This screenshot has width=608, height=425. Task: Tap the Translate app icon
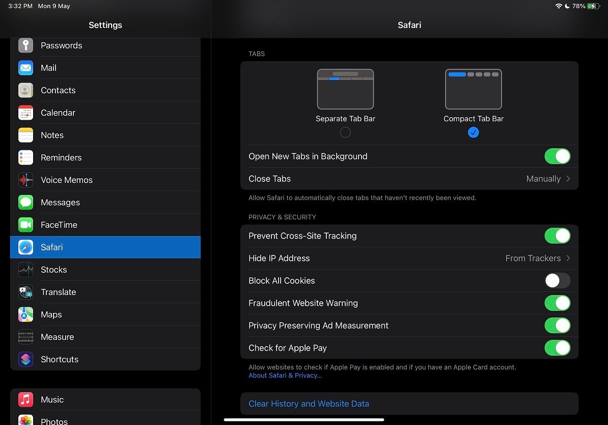click(25, 292)
